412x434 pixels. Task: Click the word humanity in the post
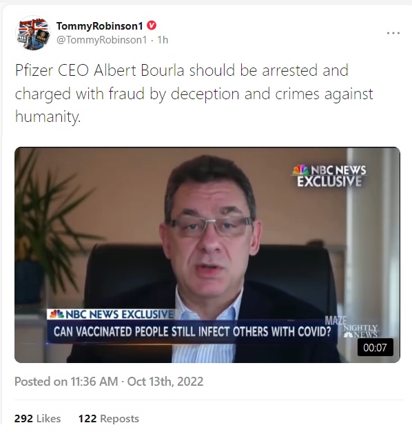(x=48, y=116)
